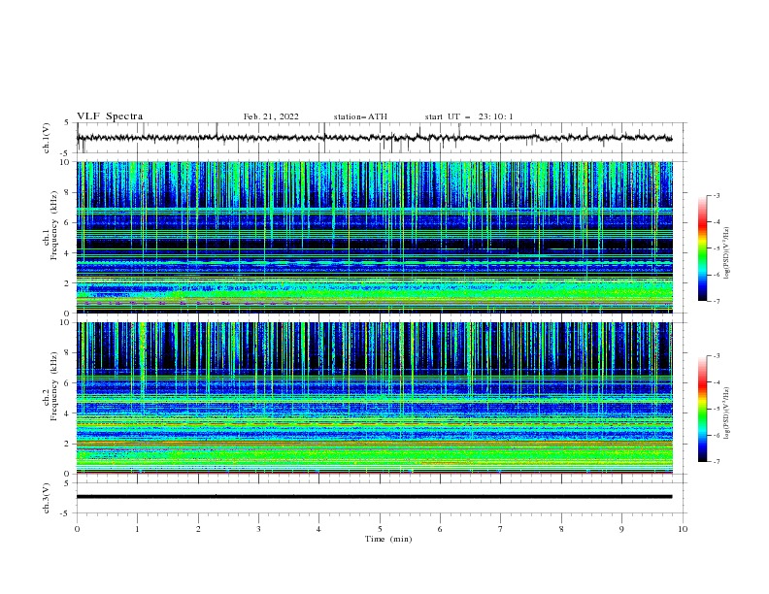Screen dimensions: 769x594
Task: Click the "ch.1(V)" waveform axis label
Action: coord(47,138)
